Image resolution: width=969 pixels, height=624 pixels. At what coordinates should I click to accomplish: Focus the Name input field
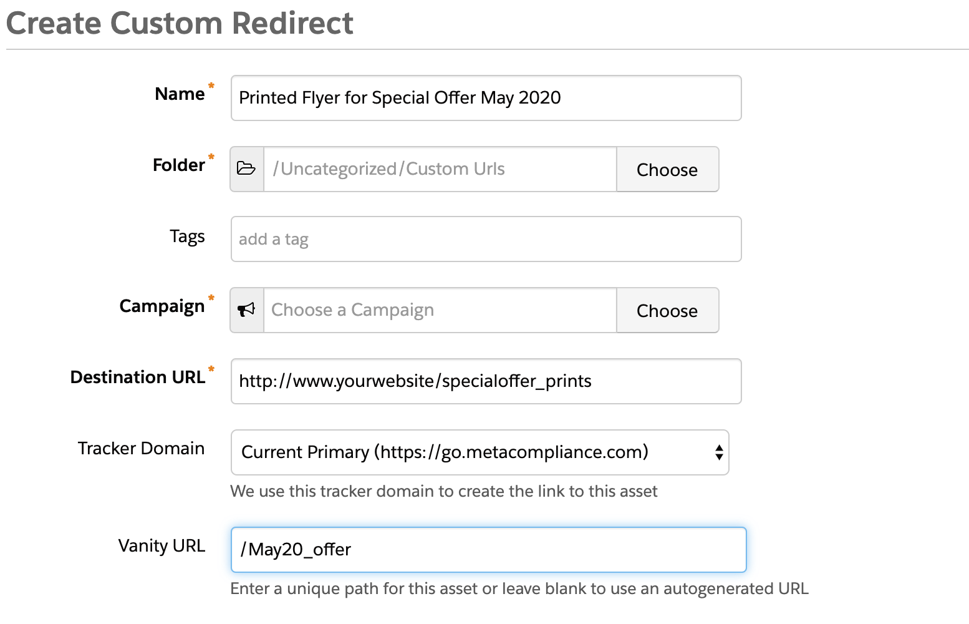pyautogui.click(x=486, y=98)
